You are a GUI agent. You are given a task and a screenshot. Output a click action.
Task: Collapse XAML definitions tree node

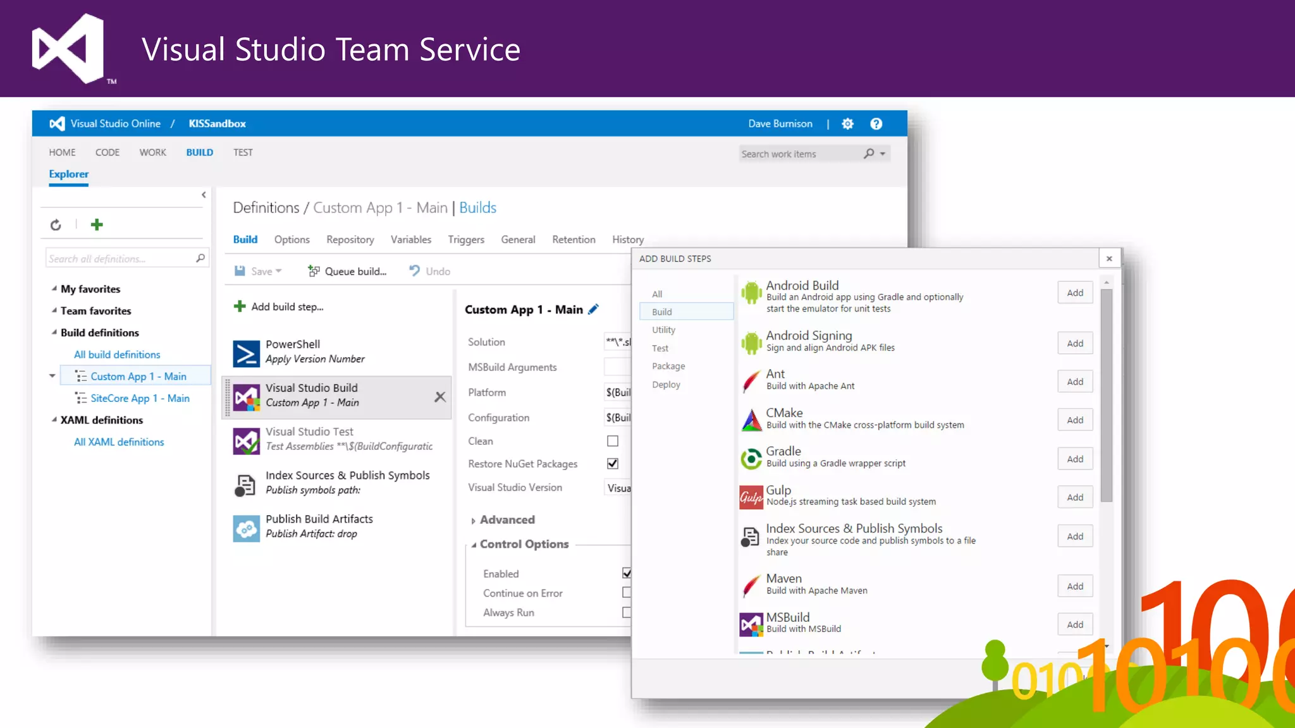pyautogui.click(x=54, y=420)
